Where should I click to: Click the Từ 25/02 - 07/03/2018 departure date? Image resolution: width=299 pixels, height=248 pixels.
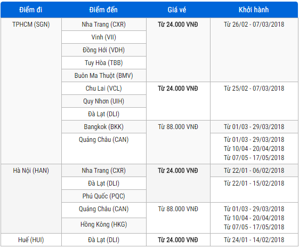[x=254, y=89]
